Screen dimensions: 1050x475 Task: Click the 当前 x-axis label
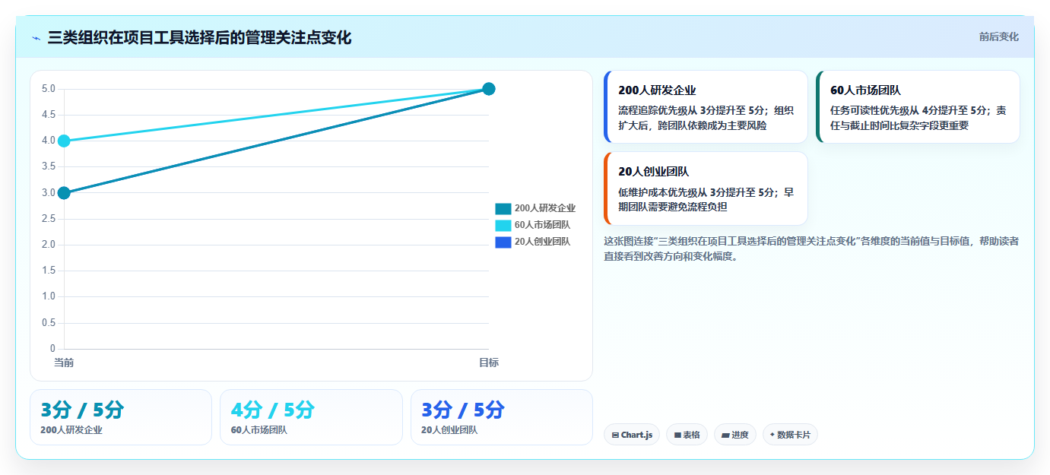point(64,363)
